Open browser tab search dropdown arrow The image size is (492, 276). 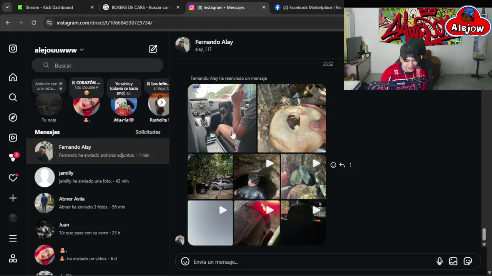7,7
